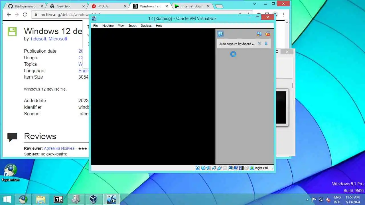Click the Reviews heading
Screen dimensions: 365x205
pyautogui.click(x=40, y=136)
